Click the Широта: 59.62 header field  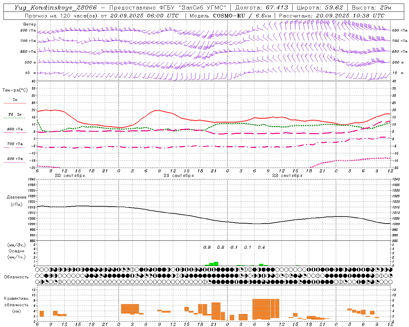tap(320, 8)
